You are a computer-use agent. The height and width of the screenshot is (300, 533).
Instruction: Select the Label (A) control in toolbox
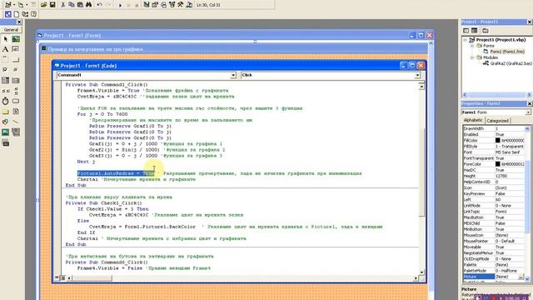click(x=6, y=49)
